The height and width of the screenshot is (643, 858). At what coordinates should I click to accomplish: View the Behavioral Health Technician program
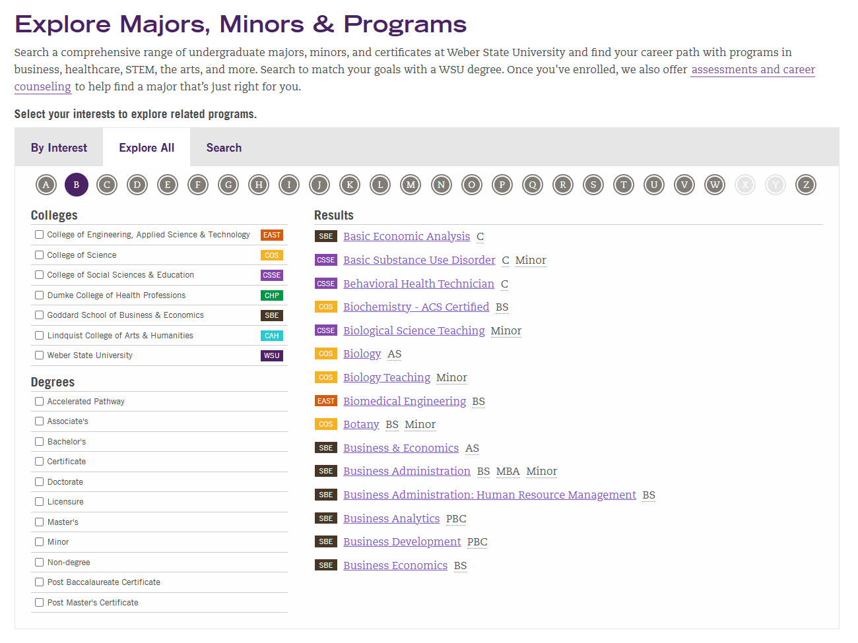[418, 284]
